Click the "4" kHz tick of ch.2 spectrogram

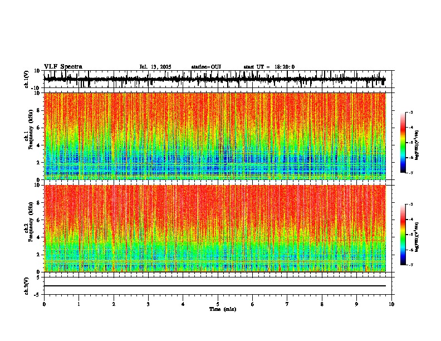pos(38,237)
